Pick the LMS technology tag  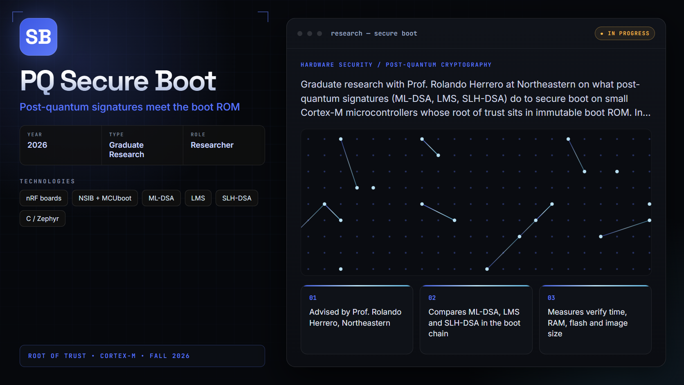[198, 198]
